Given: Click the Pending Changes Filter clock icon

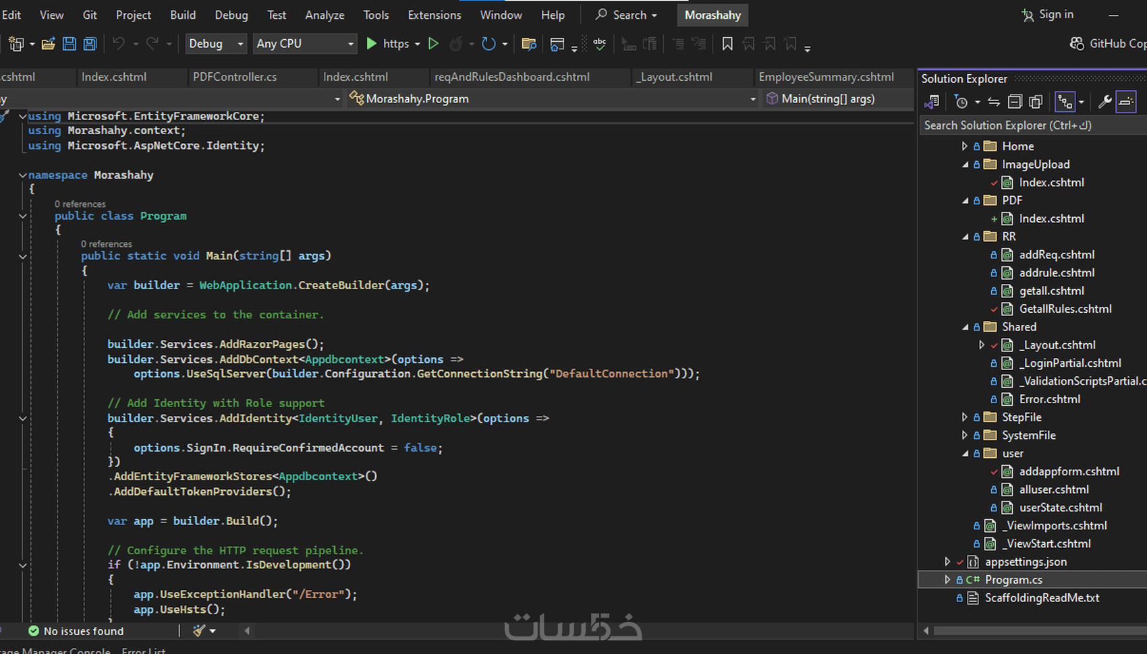Looking at the screenshot, I should 961,102.
